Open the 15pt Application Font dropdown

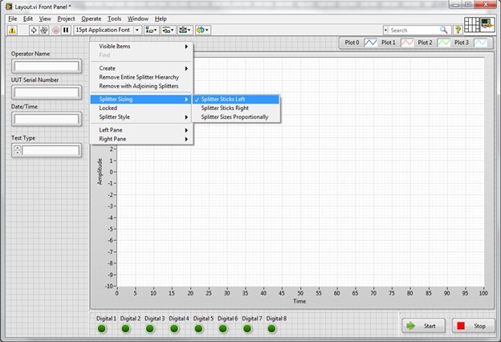(106, 30)
